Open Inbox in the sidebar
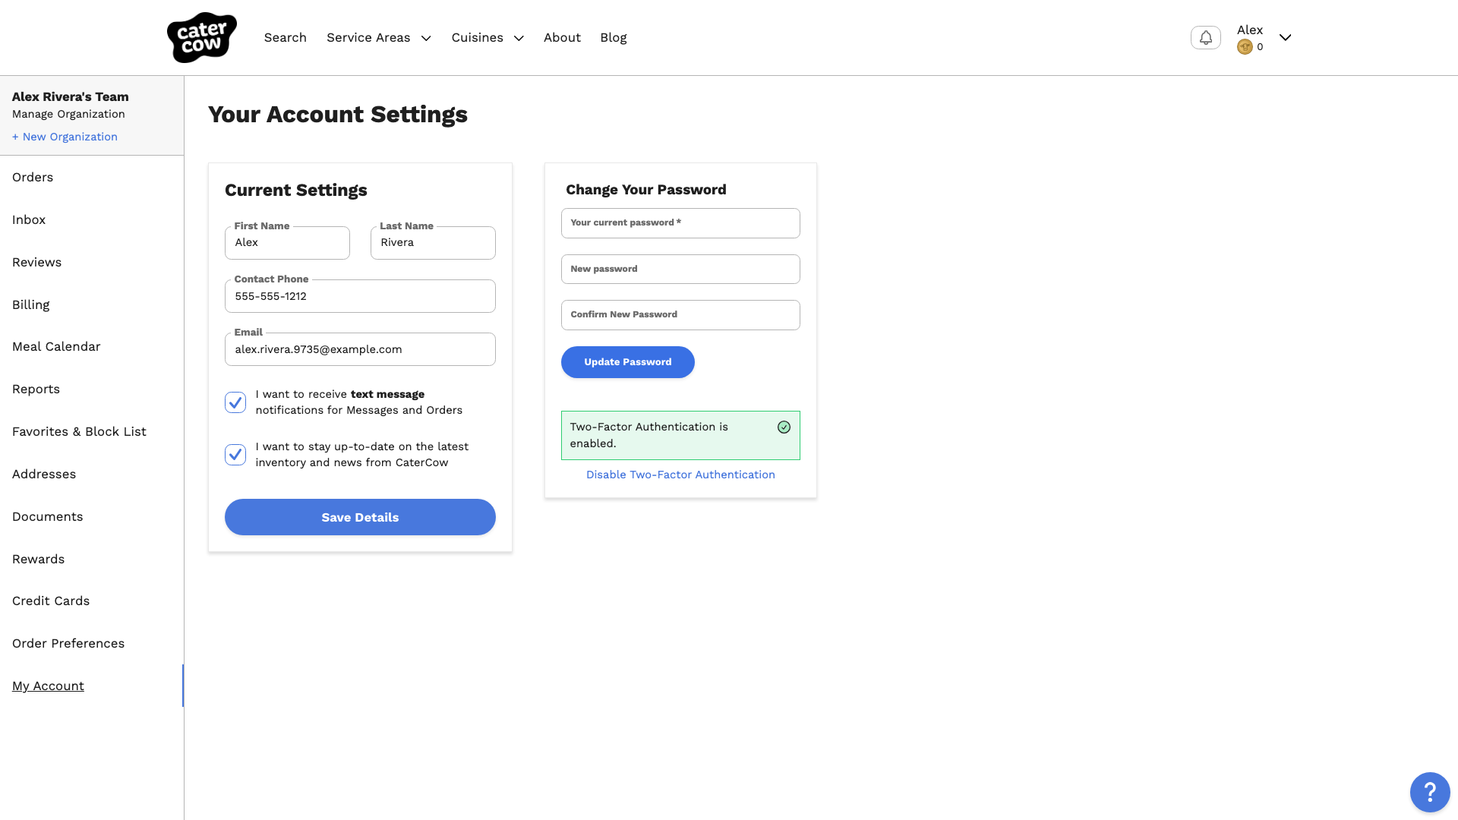Viewport: 1458px width, 820px height. pyautogui.click(x=29, y=219)
